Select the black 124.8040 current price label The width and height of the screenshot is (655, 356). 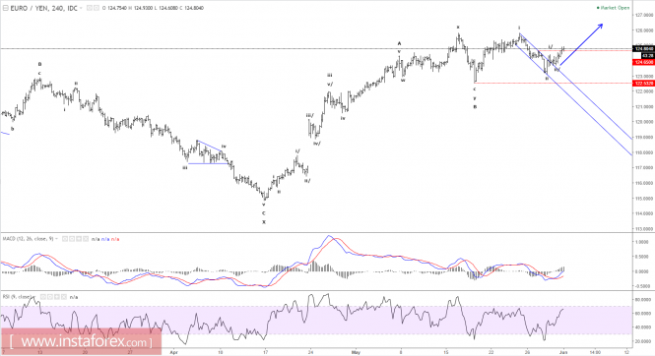tap(644, 49)
